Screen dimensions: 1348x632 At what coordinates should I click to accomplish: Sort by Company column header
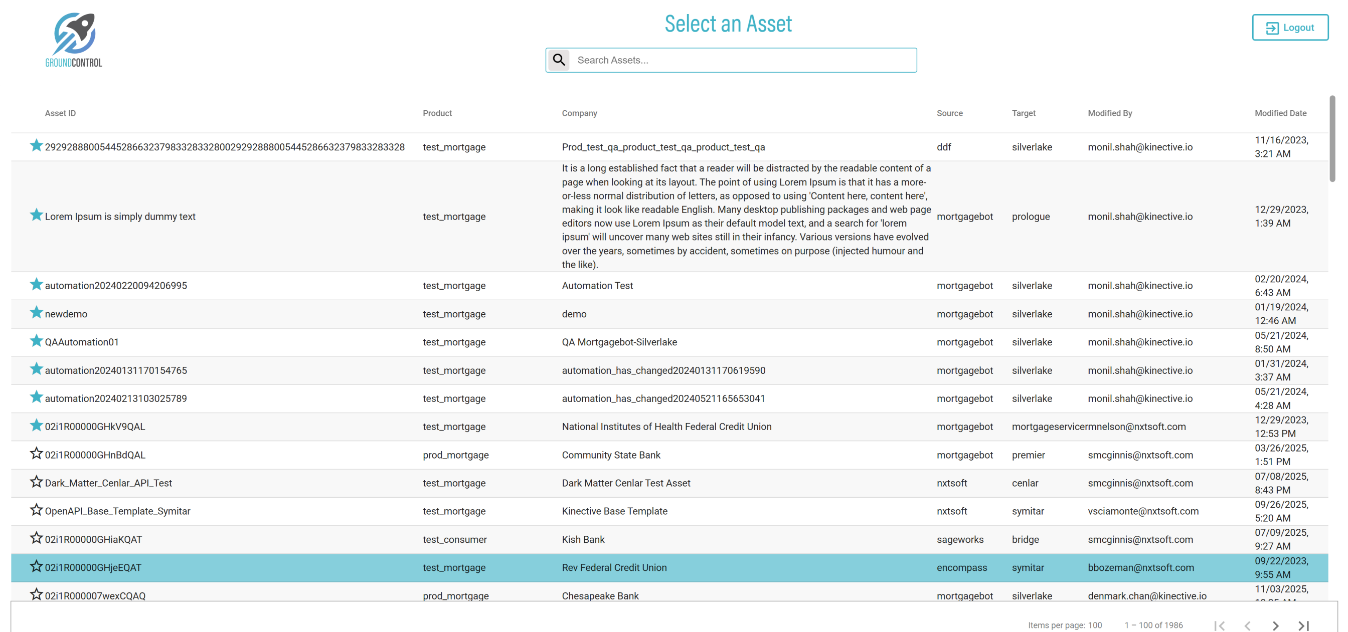[579, 113]
